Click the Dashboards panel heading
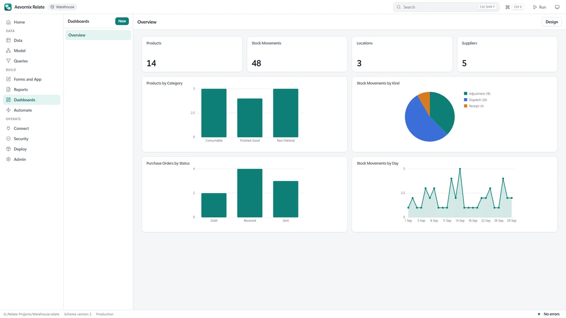 pos(79,21)
